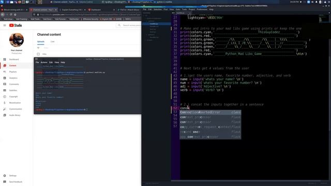The height and width of the screenshot is (186, 331).
Task: Select record_once autocomplete suggestion
Action: (x=210, y=132)
